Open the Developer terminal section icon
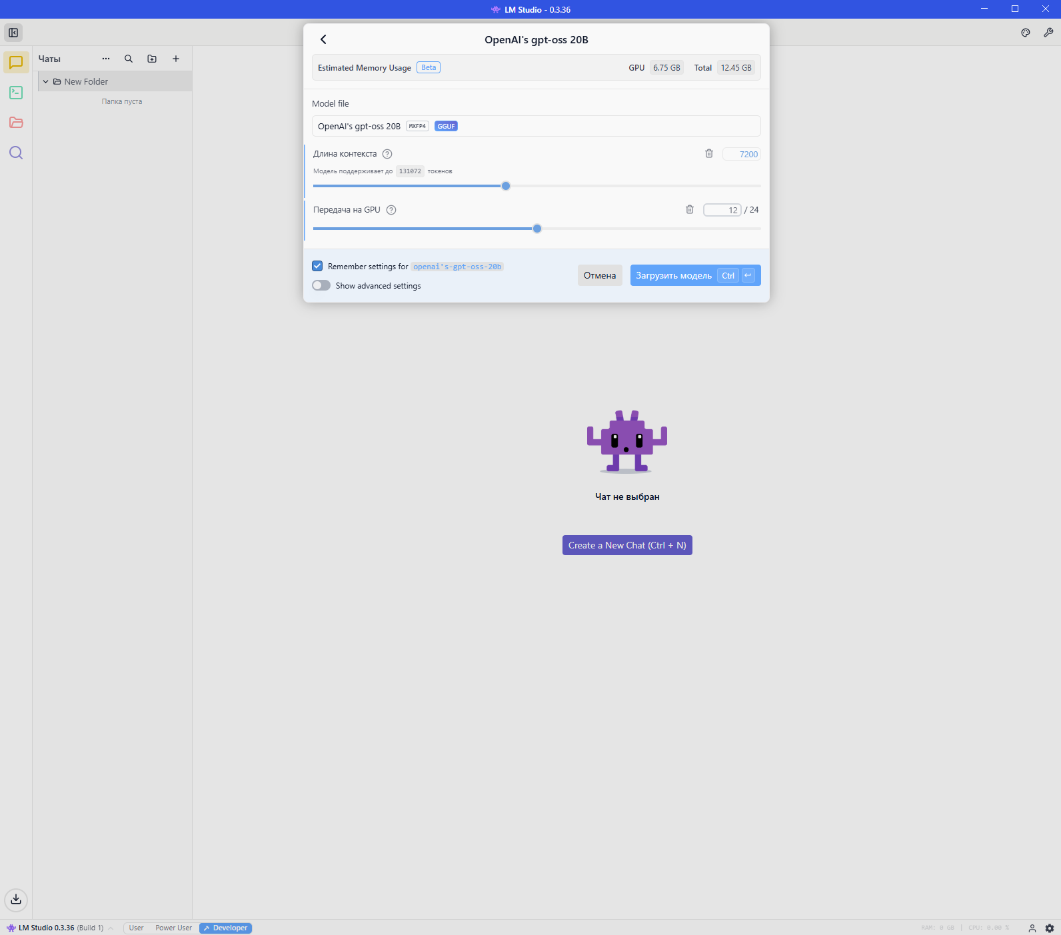This screenshot has height=935, width=1061. point(16,93)
